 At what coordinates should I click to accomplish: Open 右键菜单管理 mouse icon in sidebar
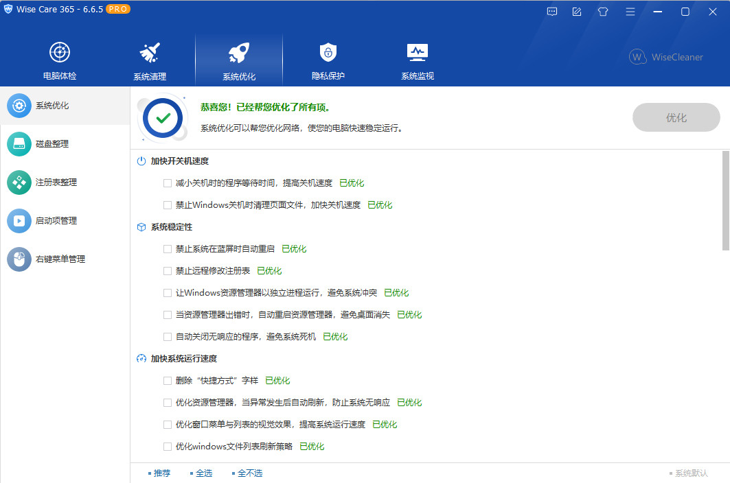19,259
